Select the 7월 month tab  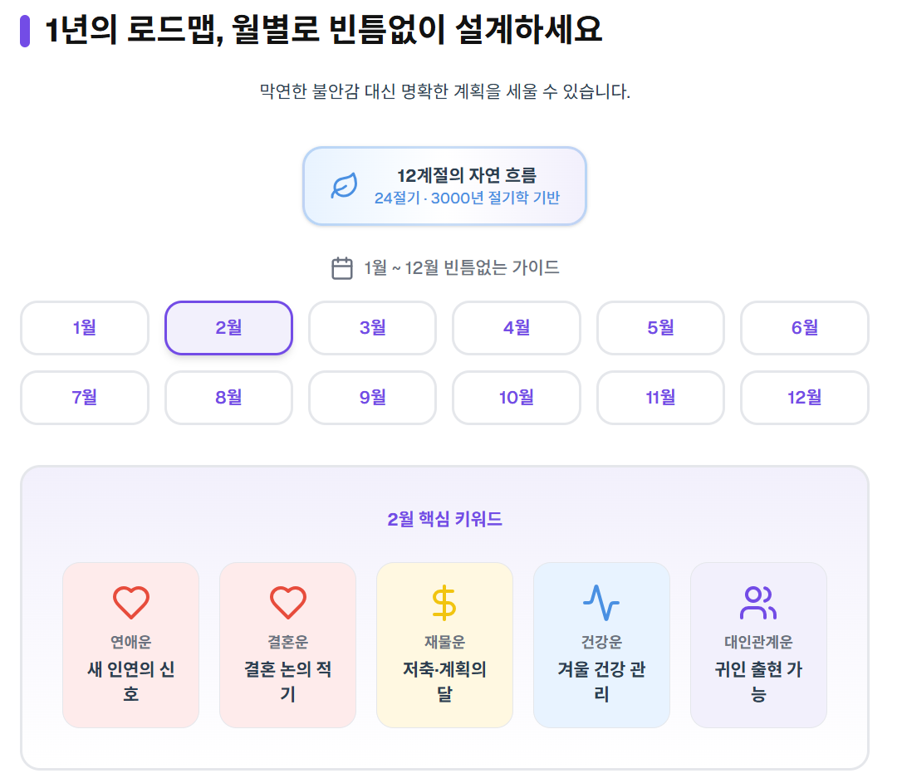tap(85, 398)
